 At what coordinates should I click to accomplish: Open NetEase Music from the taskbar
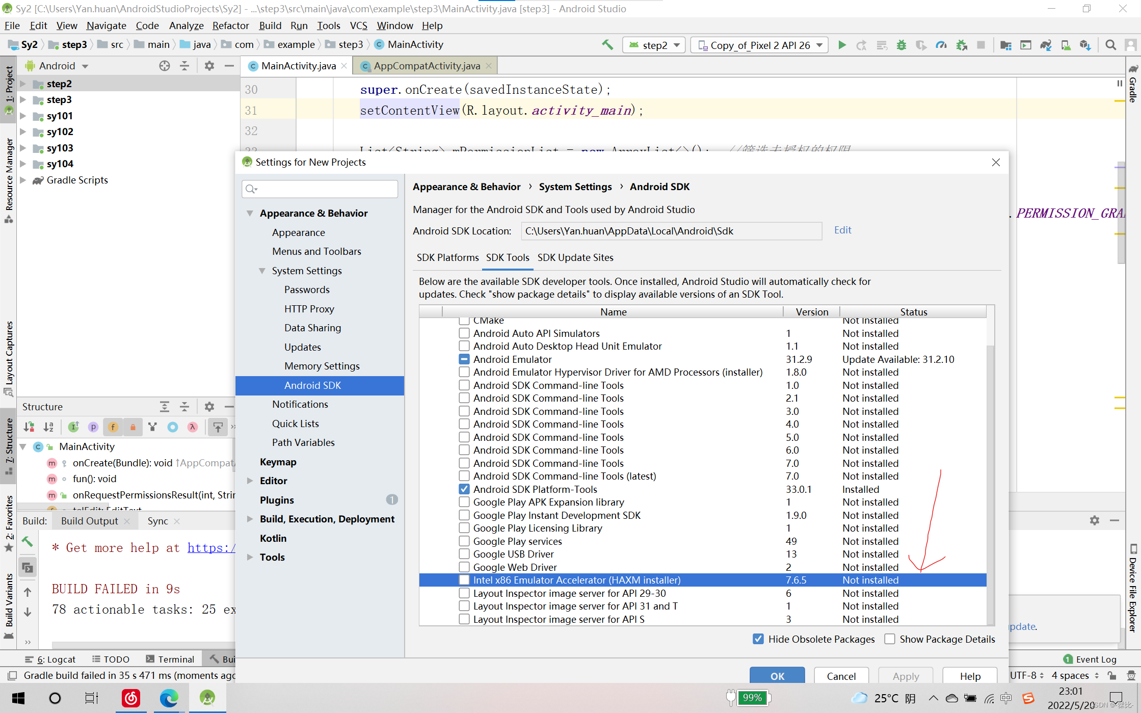point(131,698)
